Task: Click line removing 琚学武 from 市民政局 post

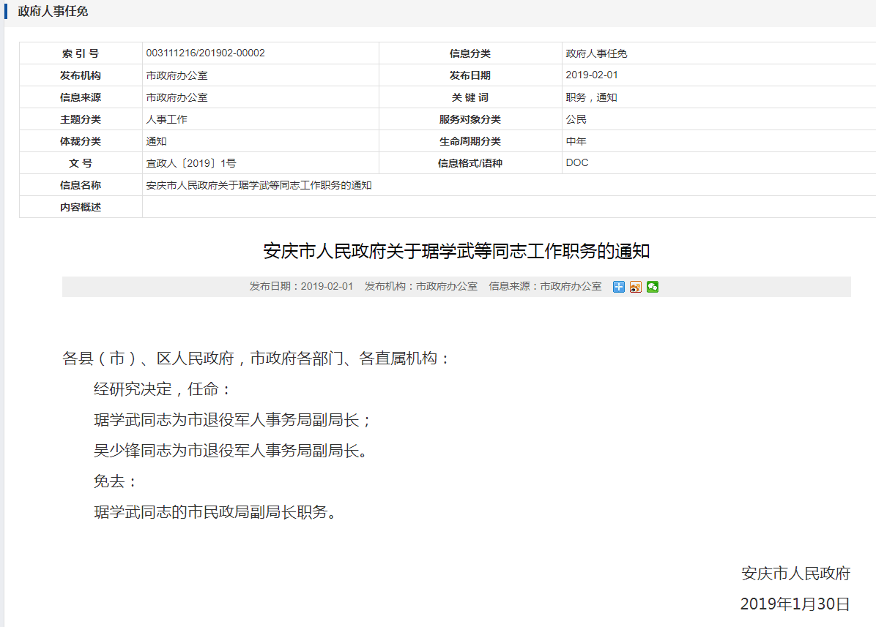Action: pyautogui.click(x=216, y=511)
